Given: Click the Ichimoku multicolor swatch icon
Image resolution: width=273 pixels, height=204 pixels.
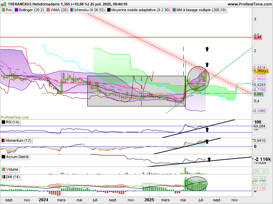Looking at the screenshot, I should pos(72,10).
